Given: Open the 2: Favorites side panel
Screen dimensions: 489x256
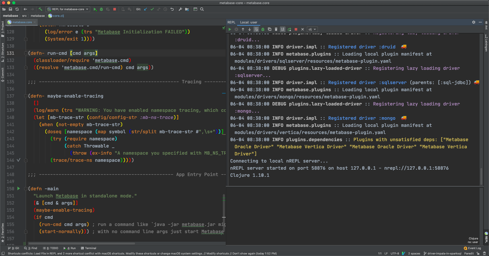Looking at the screenshot, I should pos(3,233).
